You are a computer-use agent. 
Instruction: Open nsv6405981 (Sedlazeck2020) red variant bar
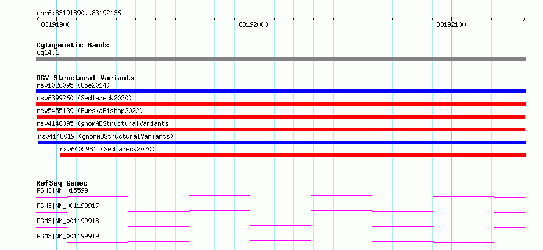pyautogui.click(x=293, y=155)
